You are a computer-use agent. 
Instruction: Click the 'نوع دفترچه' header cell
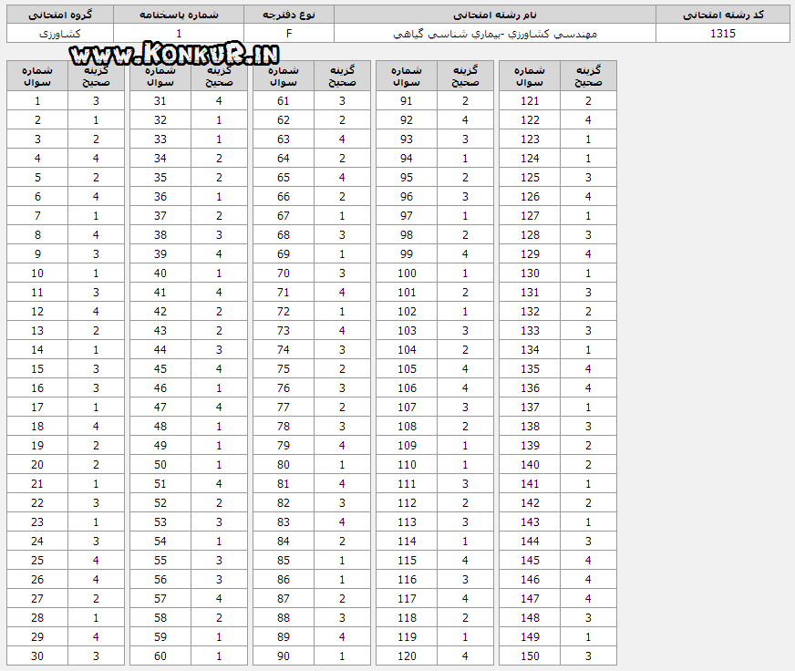click(x=288, y=15)
